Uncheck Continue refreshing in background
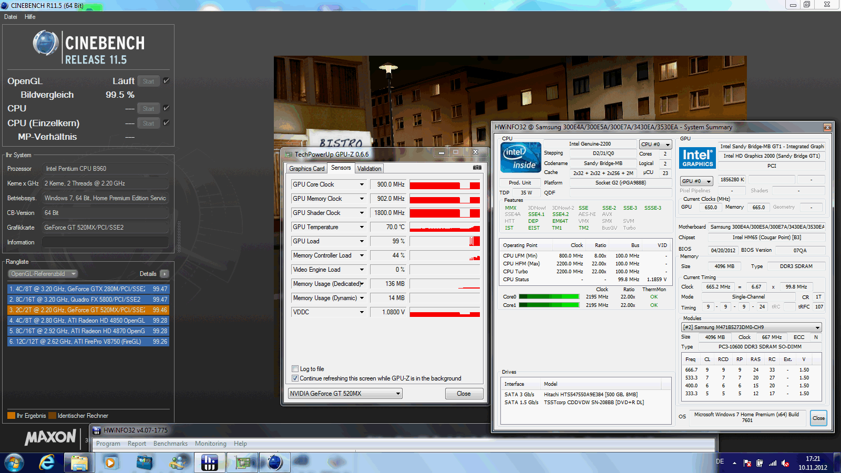Viewport: 841px width, 473px height. pyautogui.click(x=295, y=378)
